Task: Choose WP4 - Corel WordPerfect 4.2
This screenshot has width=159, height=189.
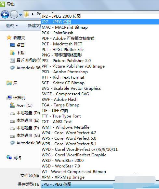Action: pos(100,133)
